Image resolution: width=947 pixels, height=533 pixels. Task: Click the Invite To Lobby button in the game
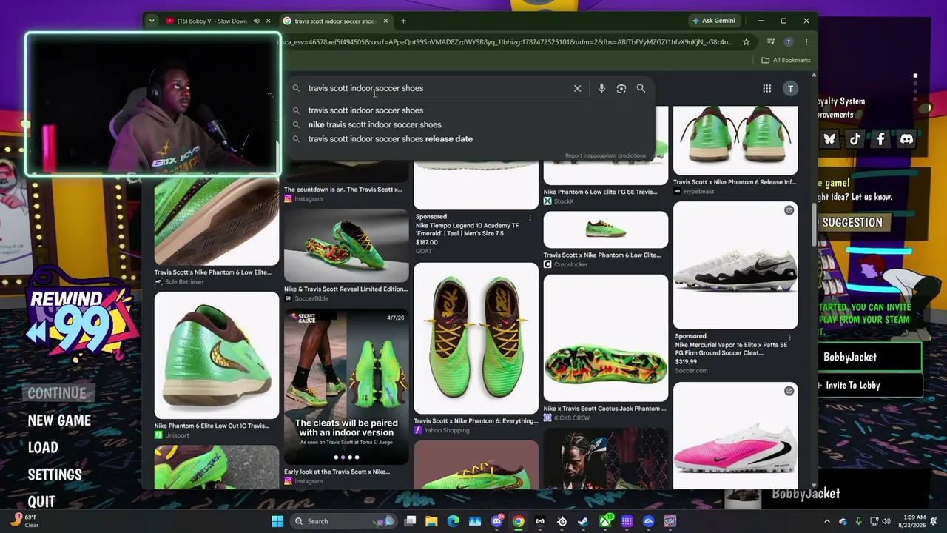869,385
